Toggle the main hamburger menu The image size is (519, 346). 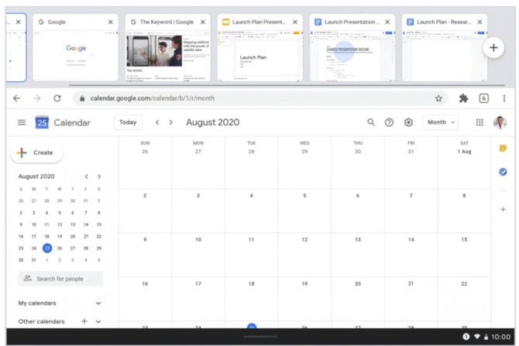[22, 122]
